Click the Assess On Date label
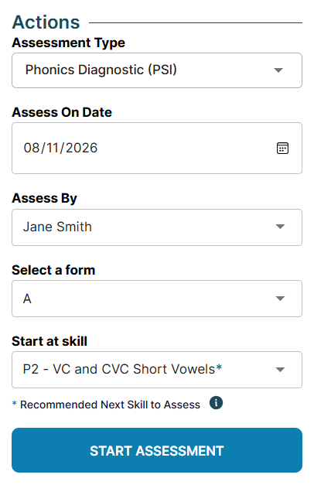This screenshot has width=314, height=485. (62, 112)
